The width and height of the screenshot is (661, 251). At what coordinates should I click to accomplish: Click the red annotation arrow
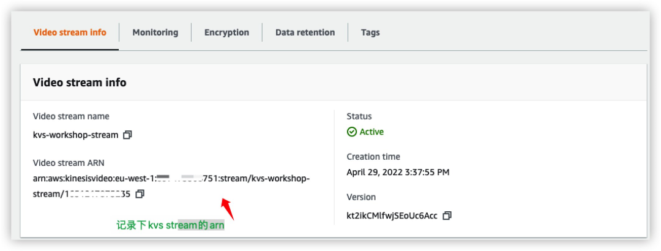227,208
